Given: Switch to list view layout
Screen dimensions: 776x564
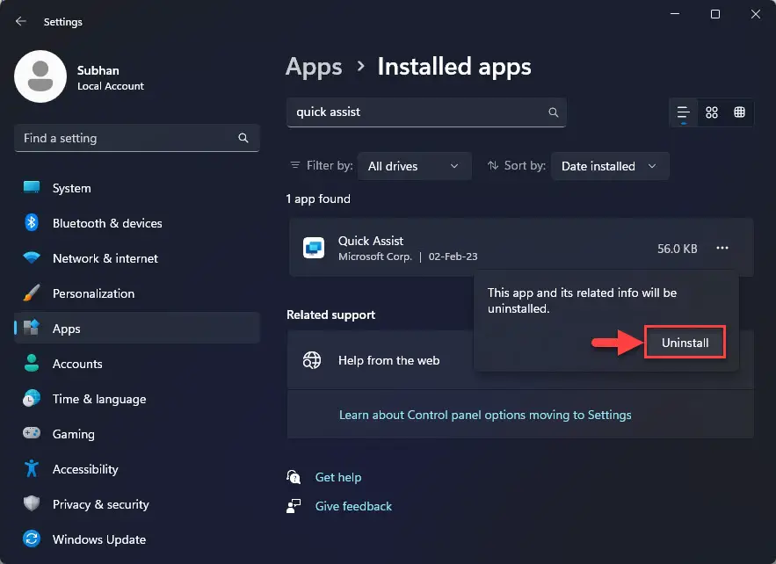Looking at the screenshot, I should point(683,112).
